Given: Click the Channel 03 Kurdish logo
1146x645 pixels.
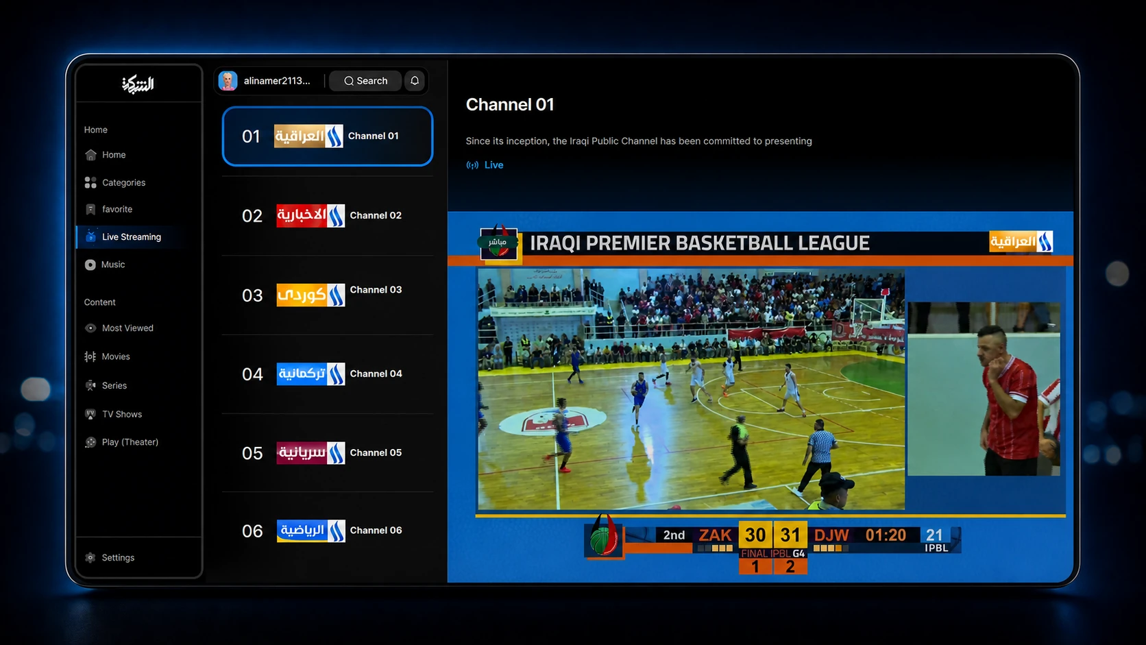Looking at the screenshot, I should click(x=310, y=295).
